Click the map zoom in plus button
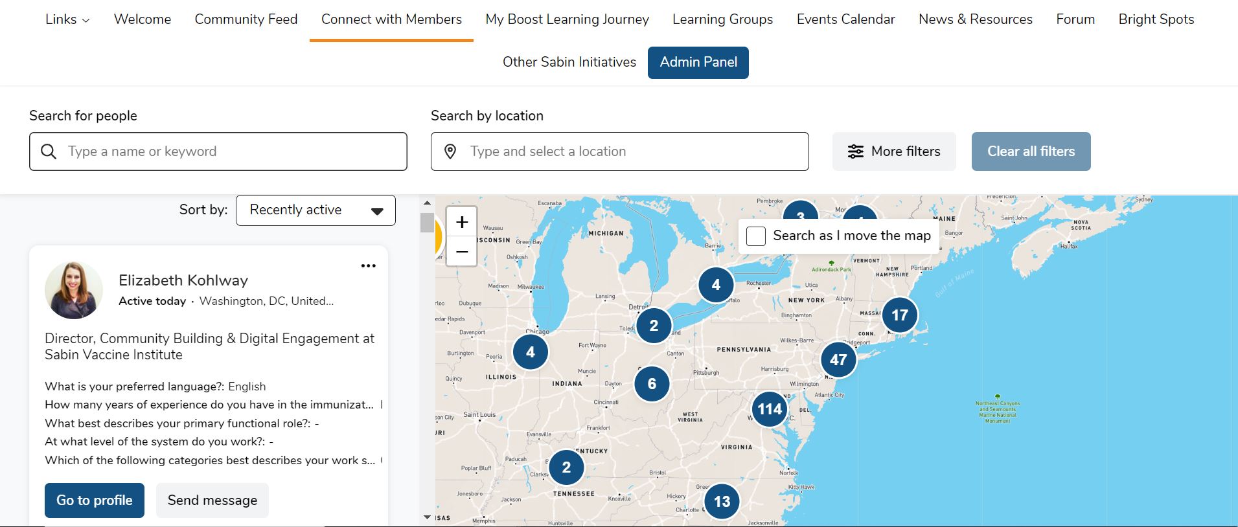 click(462, 222)
